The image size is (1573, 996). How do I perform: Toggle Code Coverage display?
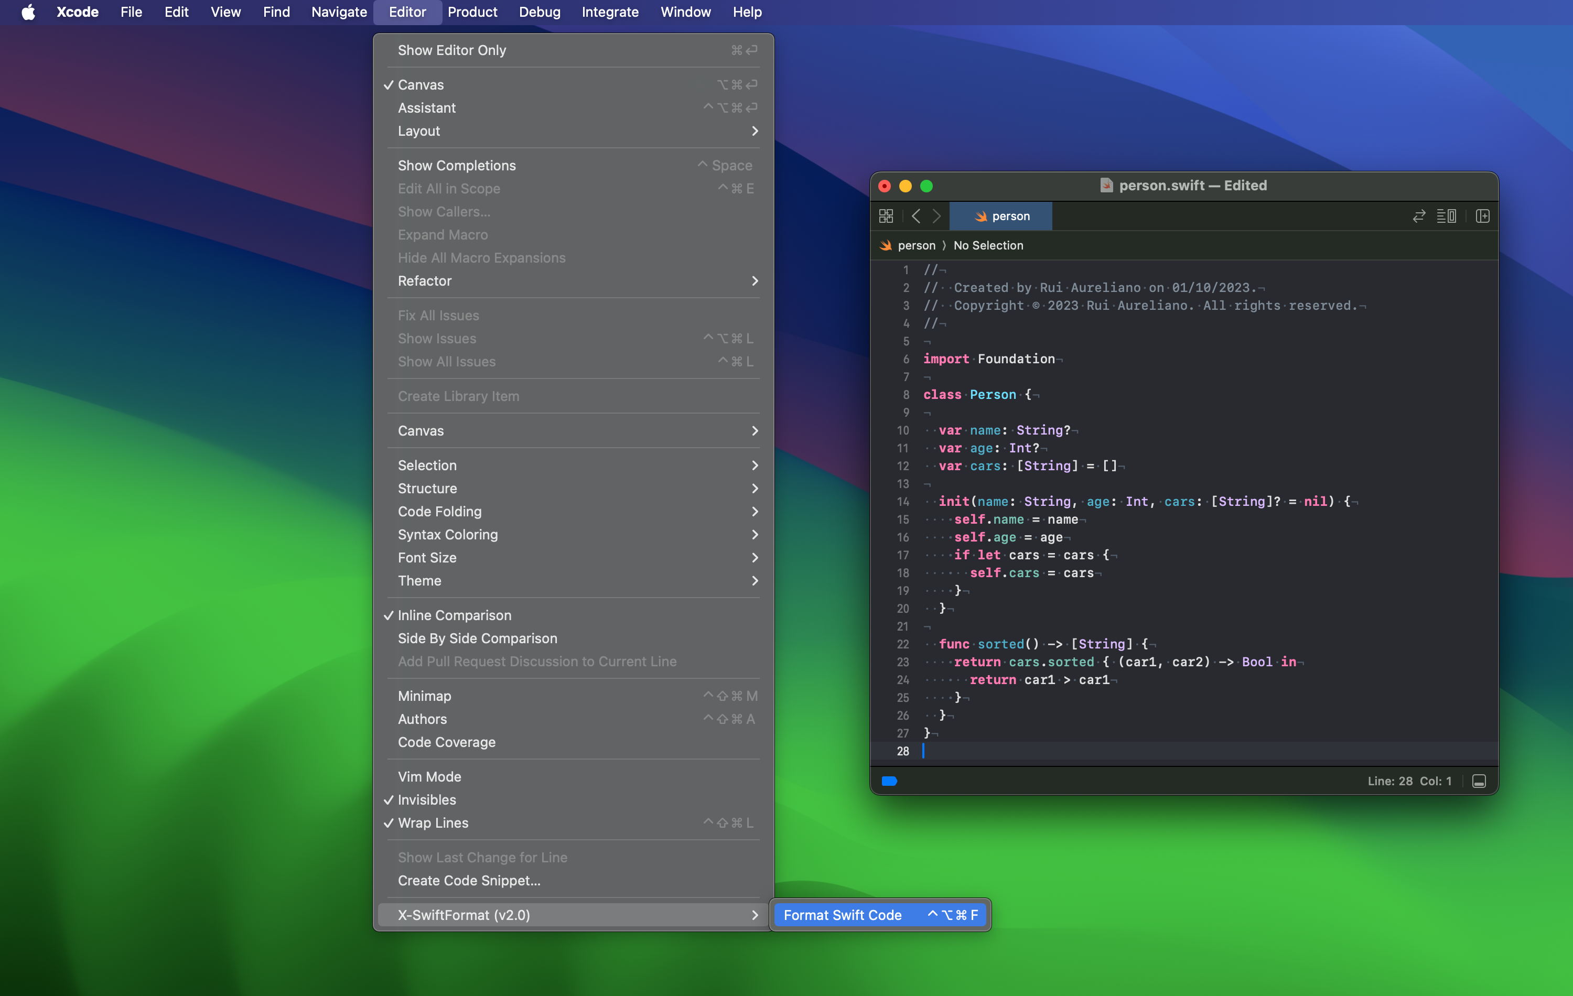tap(574, 742)
